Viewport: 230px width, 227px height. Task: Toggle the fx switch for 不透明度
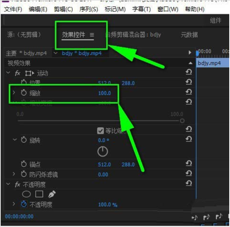click(x=17, y=184)
